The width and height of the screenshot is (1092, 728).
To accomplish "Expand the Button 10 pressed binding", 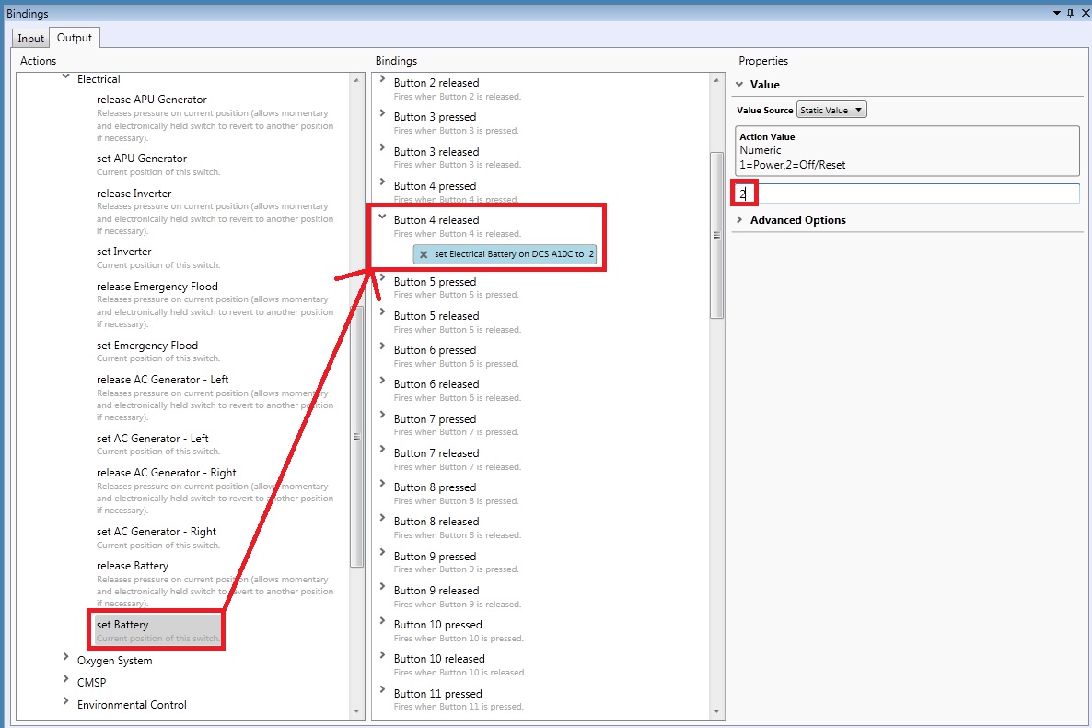I will point(382,620).
